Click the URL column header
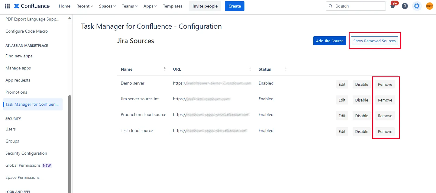The image size is (436, 193). tap(177, 69)
